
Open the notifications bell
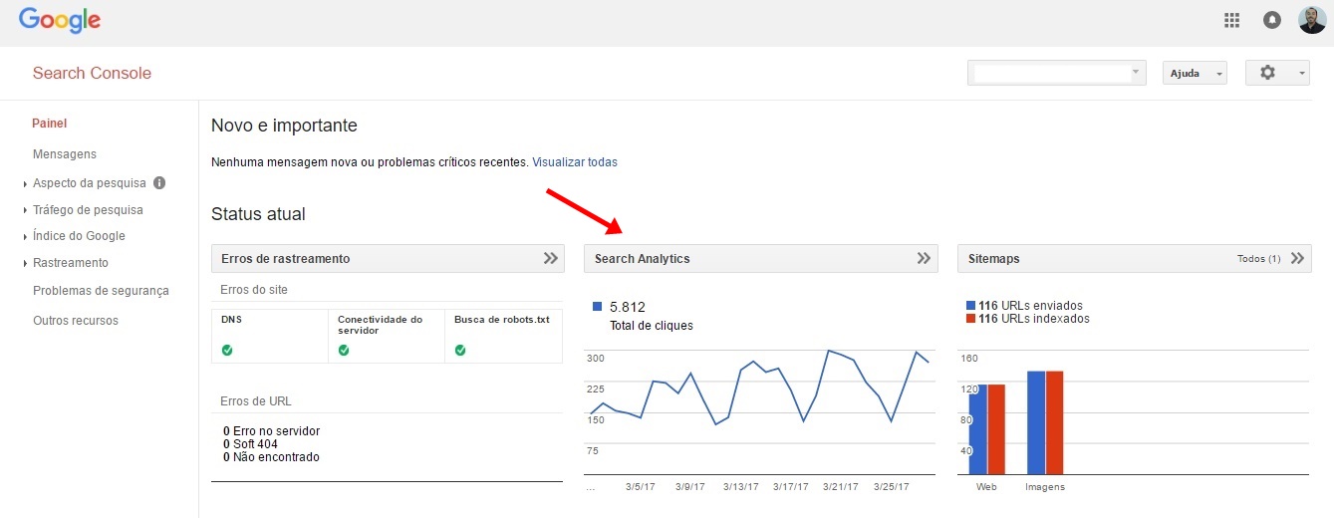pyautogui.click(x=1272, y=20)
